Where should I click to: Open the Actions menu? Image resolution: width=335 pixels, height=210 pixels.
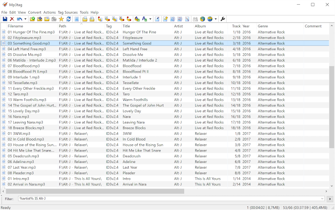50,13
